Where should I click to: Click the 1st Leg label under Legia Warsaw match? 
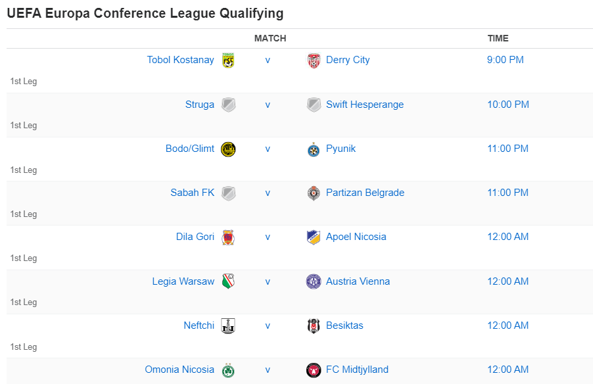[24, 302]
